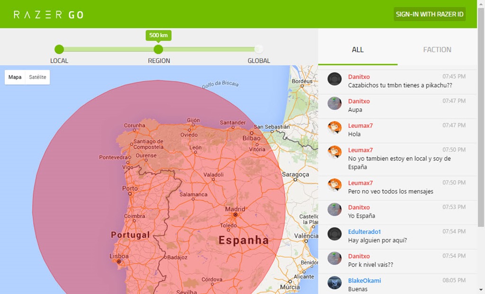Click the Region stop on range slider
The width and height of the screenshot is (485, 294).
pyautogui.click(x=159, y=49)
